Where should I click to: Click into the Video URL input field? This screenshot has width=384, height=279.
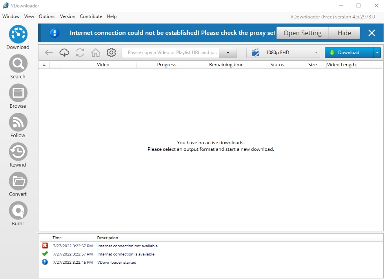coord(171,53)
